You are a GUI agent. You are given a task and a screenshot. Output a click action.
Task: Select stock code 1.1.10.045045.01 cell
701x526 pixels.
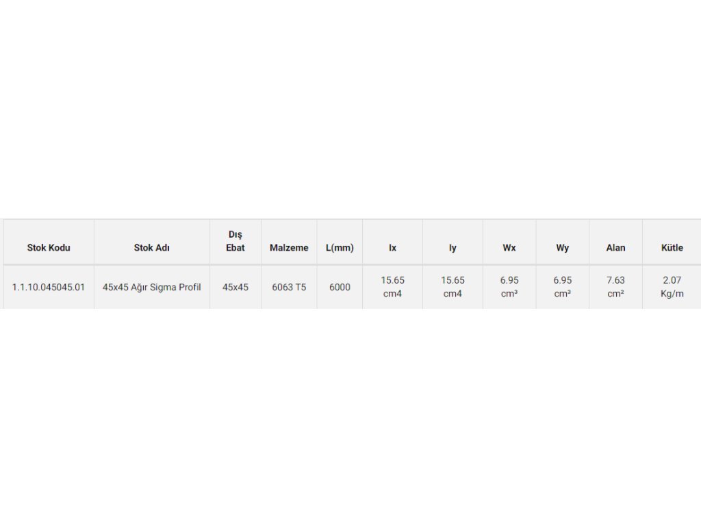pos(49,287)
